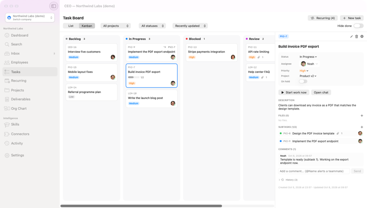Click the paperclip on Design the PDF invoice template subtask
This screenshot has height=208, width=367.
[338, 133]
